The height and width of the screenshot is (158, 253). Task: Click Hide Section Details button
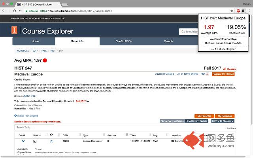tap(196, 121)
